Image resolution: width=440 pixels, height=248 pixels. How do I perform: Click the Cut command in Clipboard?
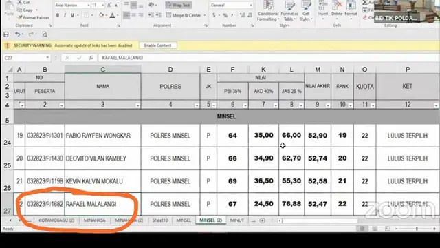click(24, 2)
